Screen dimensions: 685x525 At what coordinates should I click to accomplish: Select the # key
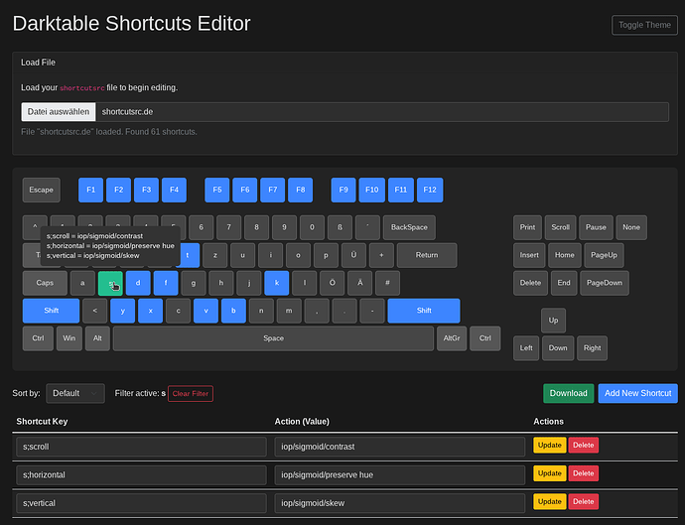click(387, 283)
